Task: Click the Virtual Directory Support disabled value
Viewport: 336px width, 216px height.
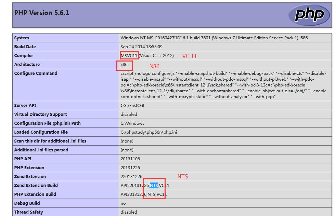Action: [x=129, y=114]
